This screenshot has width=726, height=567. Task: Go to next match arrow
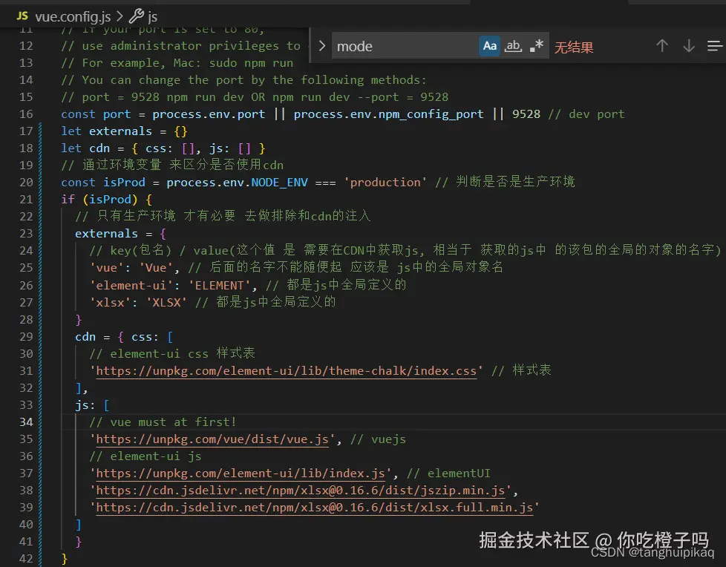pos(688,46)
